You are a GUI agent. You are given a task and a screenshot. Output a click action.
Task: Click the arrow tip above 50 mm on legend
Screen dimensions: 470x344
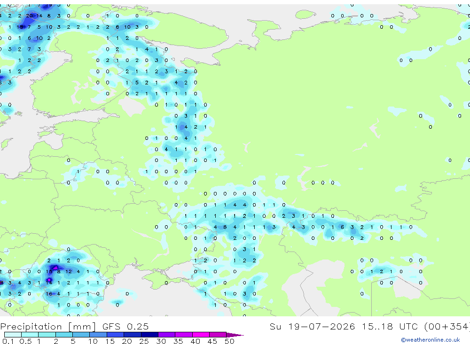(235, 335)
